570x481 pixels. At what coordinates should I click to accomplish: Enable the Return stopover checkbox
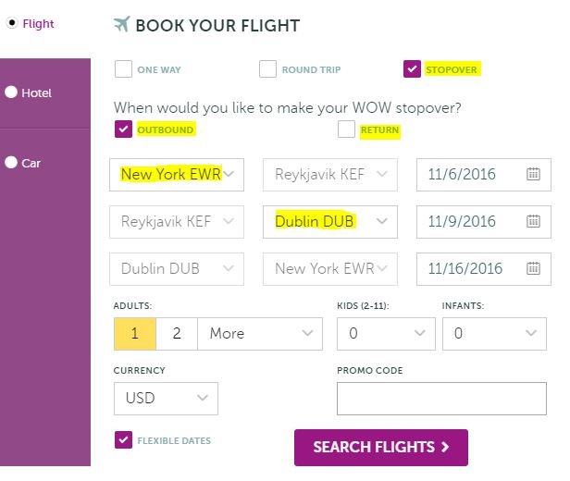(x=346, y=129)
